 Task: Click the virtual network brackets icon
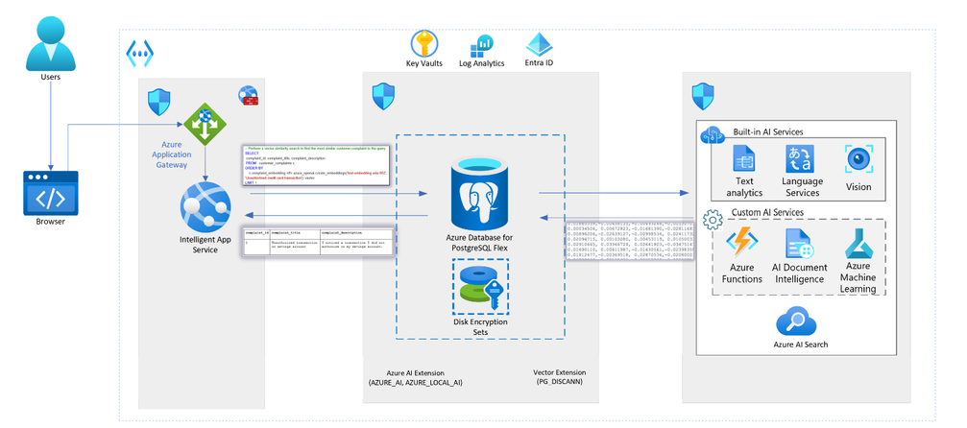140,52
